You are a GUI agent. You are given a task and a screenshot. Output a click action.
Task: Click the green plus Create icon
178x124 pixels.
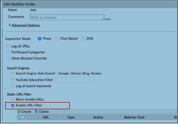[19, 111]
